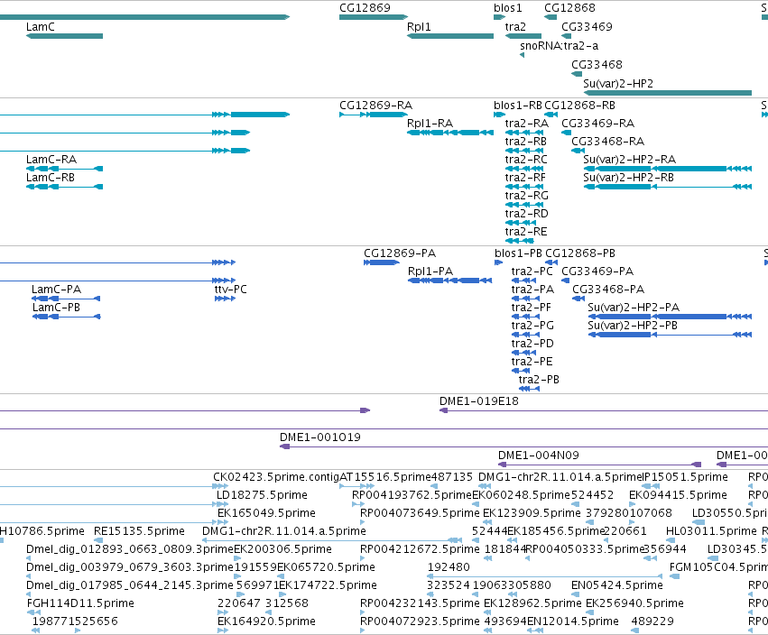The image size is (768, 635).
Task: Click the RpI1-PA protein label
Action: click(430, 271)
